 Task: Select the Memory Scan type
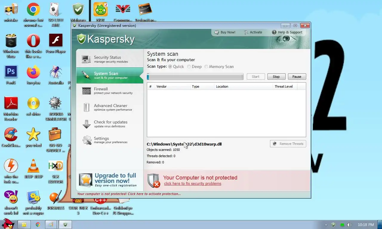(x=219, y=66)
